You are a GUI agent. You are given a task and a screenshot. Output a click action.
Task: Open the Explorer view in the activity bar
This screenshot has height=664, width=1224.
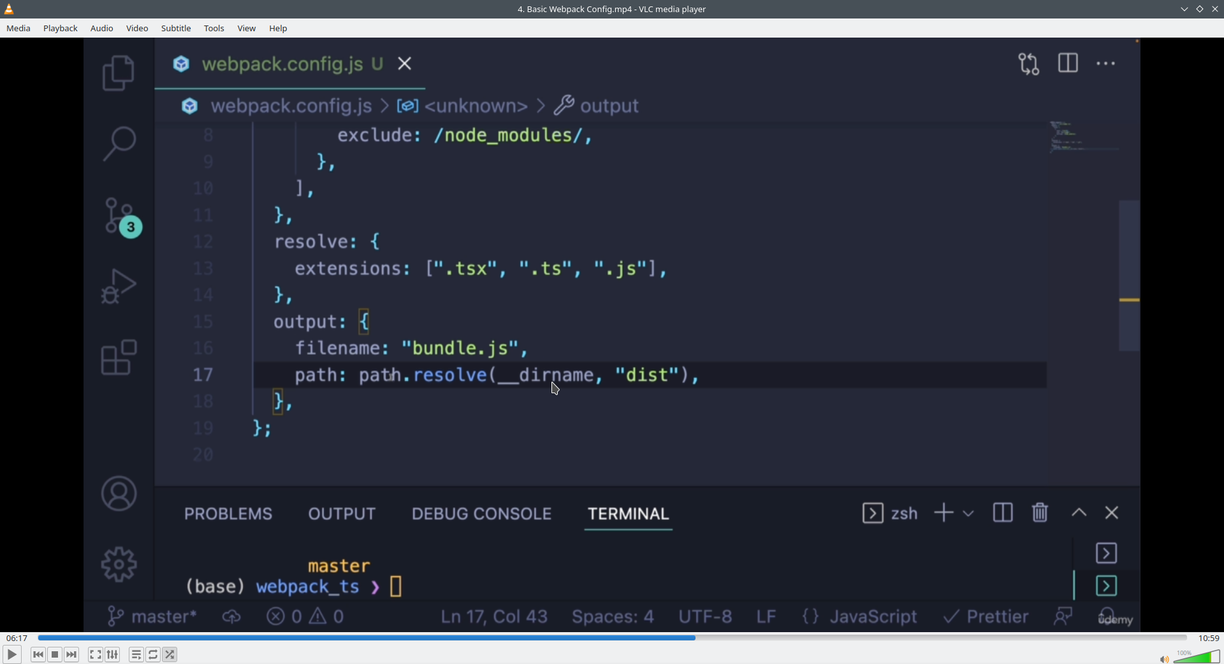pos(119,73)
